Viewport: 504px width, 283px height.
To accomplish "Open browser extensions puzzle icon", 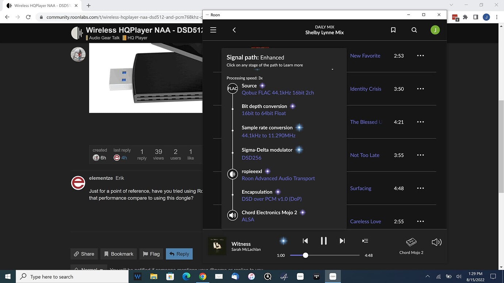I will (465, 17).
